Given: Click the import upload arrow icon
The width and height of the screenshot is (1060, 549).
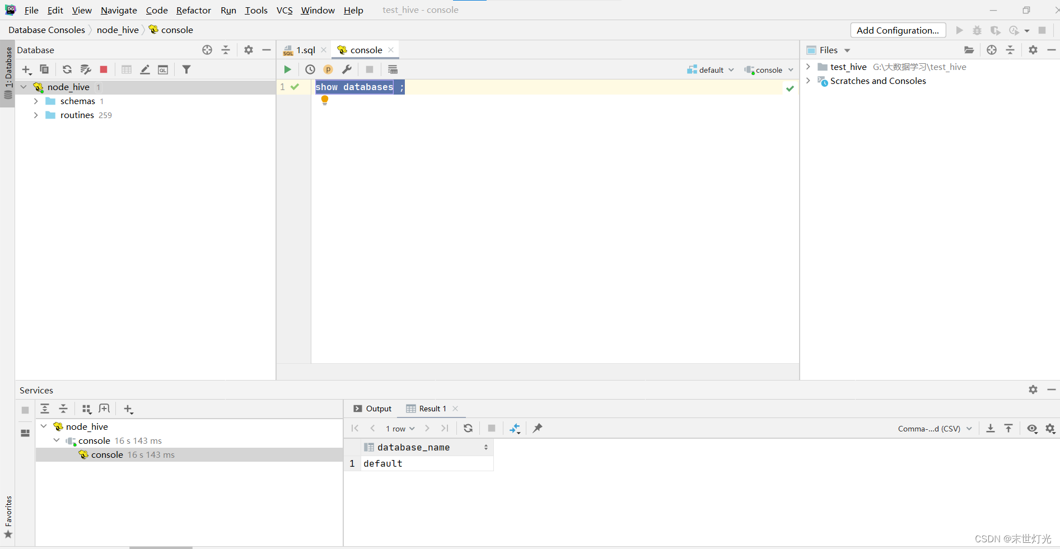Looking at the screenshot, I should [1008, 428].
